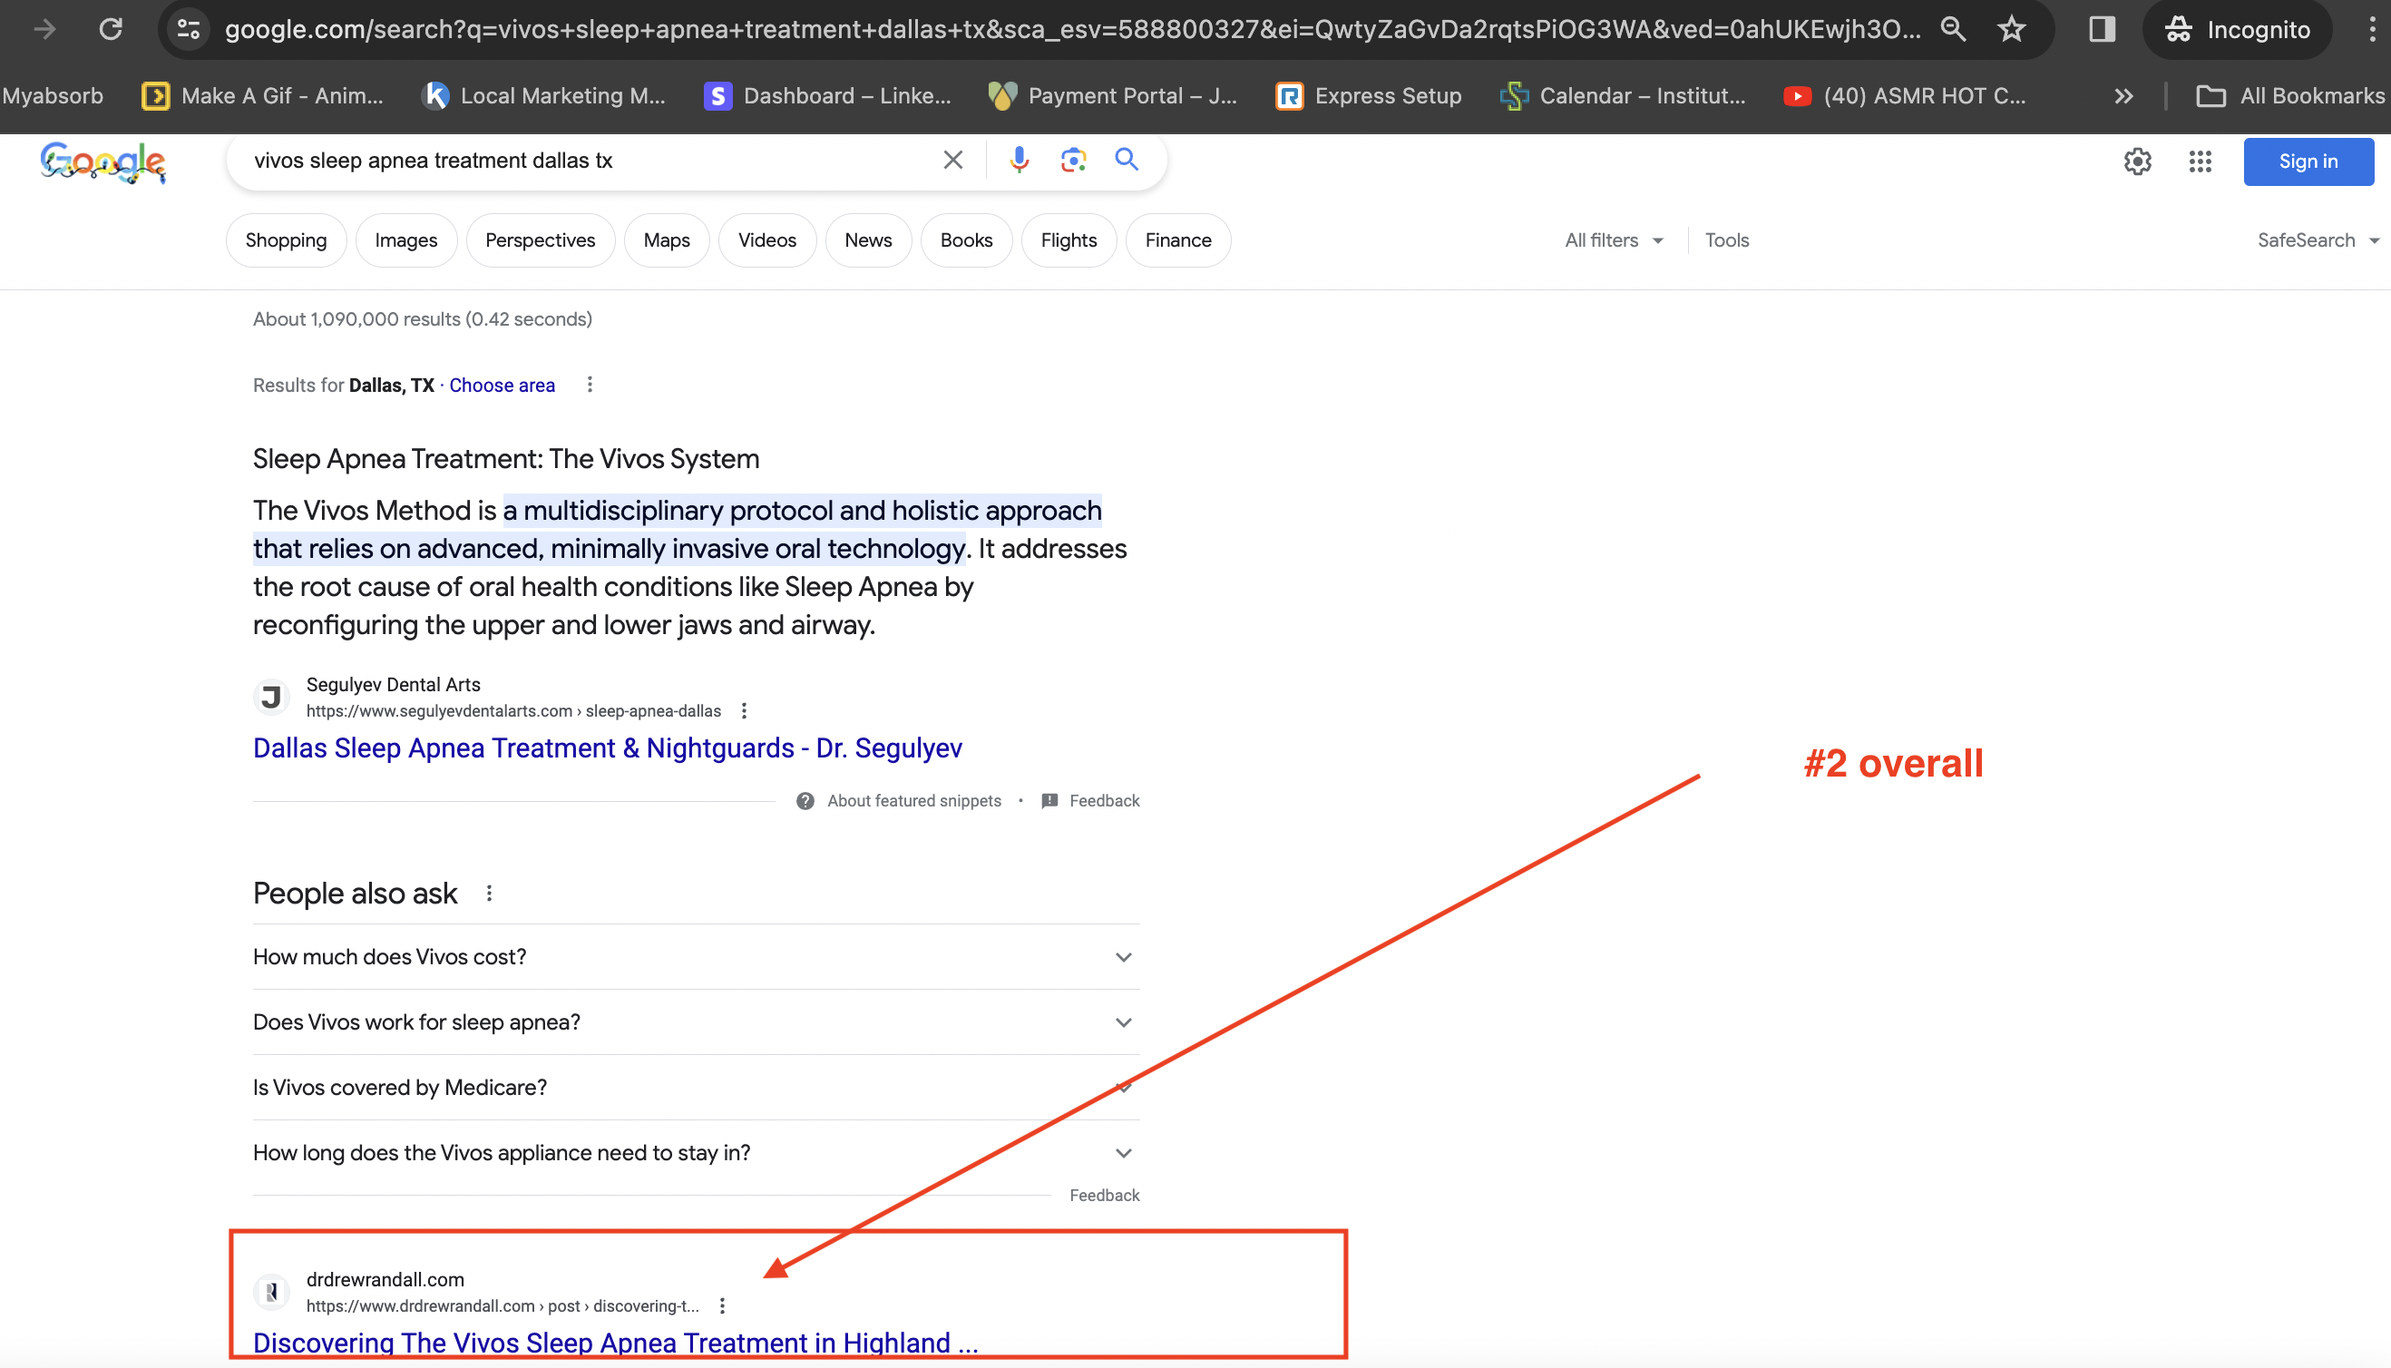Switch to the Maps tab
This screenshot has width=2391, height=1368.
click(666, 240)
